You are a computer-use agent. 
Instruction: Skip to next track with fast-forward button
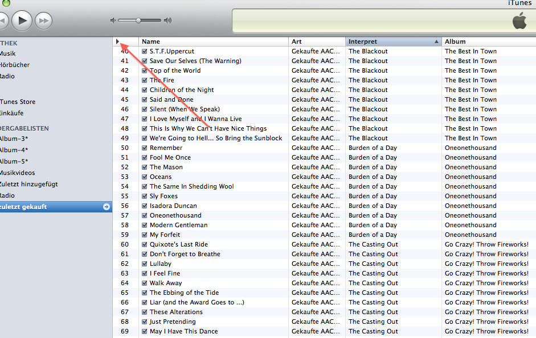(43, 21)
